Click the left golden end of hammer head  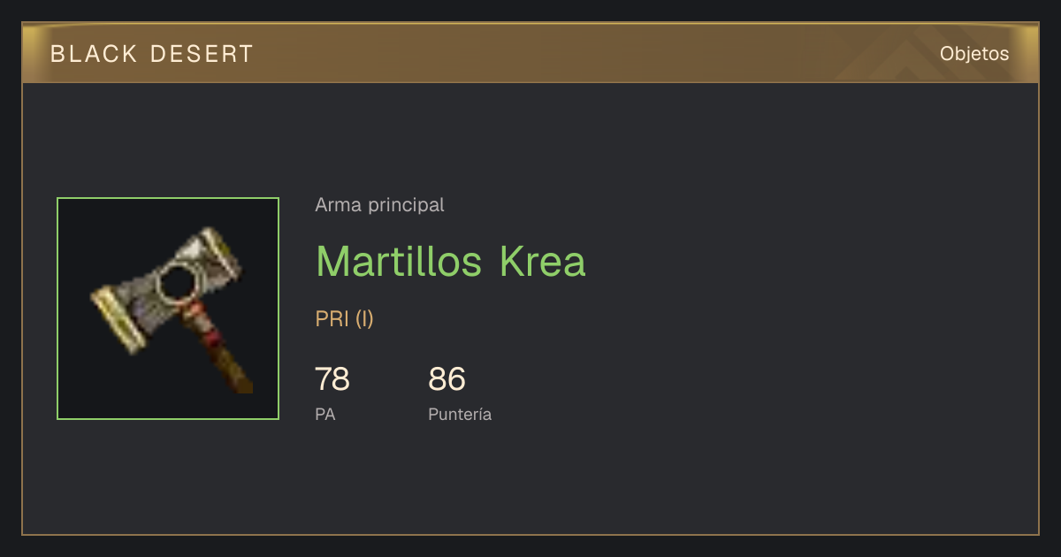(x=119, y=318)
